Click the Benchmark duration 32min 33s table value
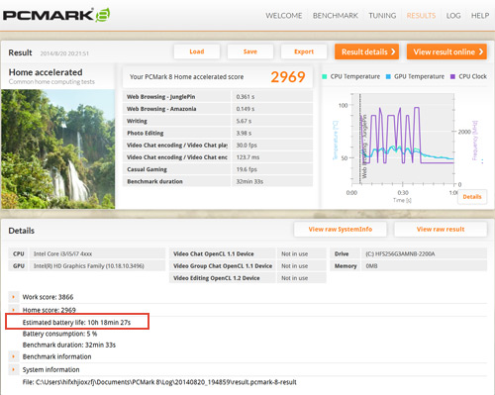The height and width of the screenshot is (395, 495). 249,181
